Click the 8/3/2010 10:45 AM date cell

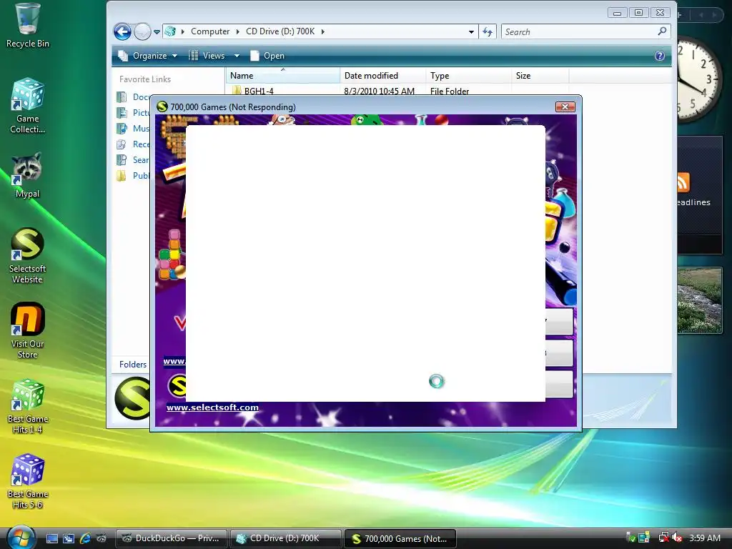[x=379, y=91]
